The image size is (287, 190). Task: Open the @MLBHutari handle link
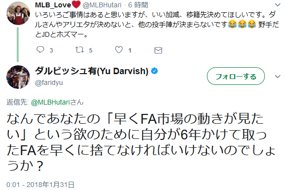point(102,5)
